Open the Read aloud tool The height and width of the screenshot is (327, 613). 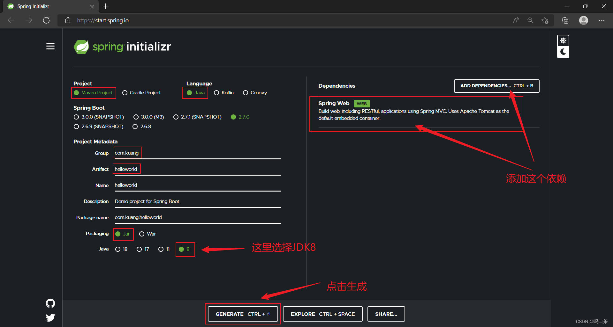516,20
